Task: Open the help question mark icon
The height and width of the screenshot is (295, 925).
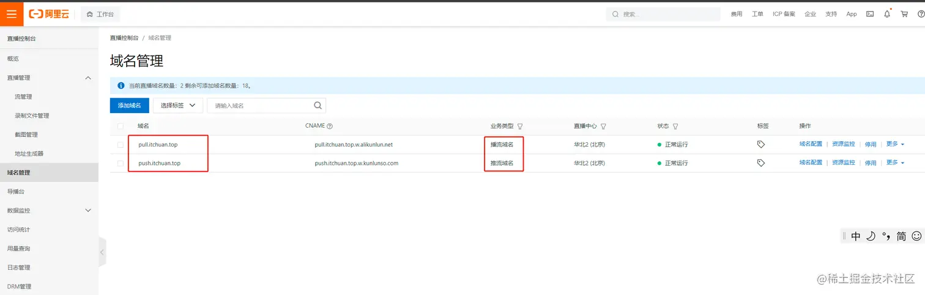Action: pyautogui.click(x=921, y=14)
